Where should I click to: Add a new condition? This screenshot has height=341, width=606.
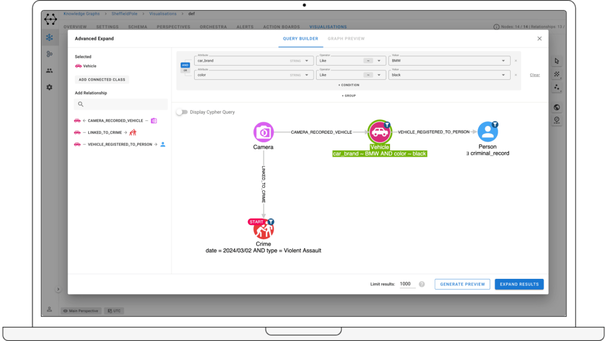click(x=349, y=85)
